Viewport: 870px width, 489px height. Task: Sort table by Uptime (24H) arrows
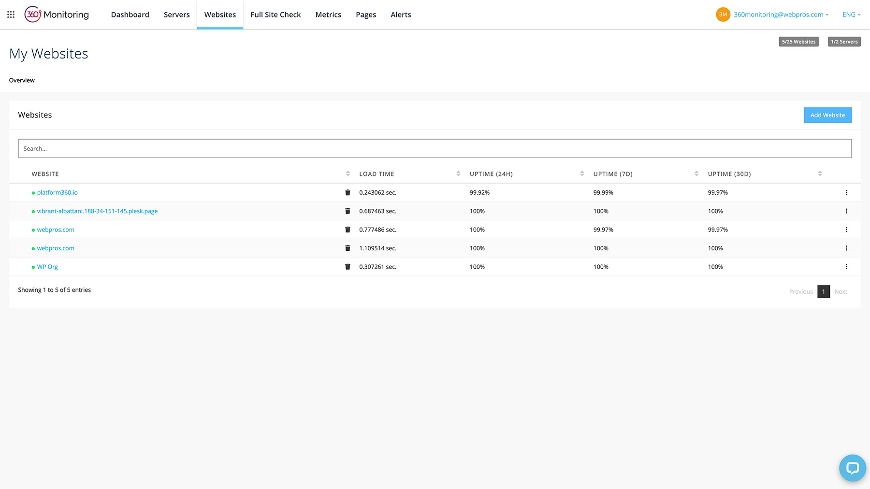tap(582, 173)
